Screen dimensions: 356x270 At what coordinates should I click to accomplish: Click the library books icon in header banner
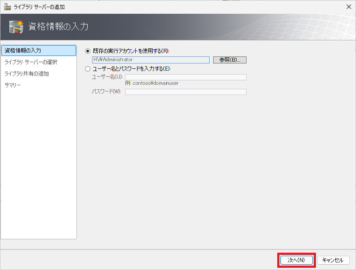point(16,27)
